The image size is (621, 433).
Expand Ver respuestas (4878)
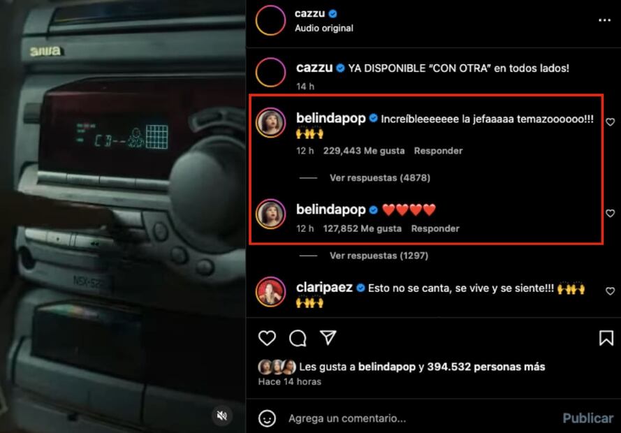click(x=380, y=177)
